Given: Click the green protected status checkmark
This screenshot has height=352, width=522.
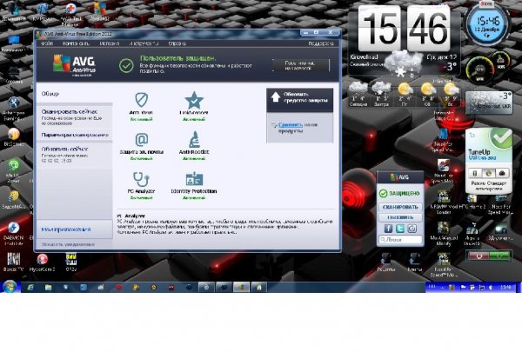Looking at the screenshot, I should coord(126,65).
